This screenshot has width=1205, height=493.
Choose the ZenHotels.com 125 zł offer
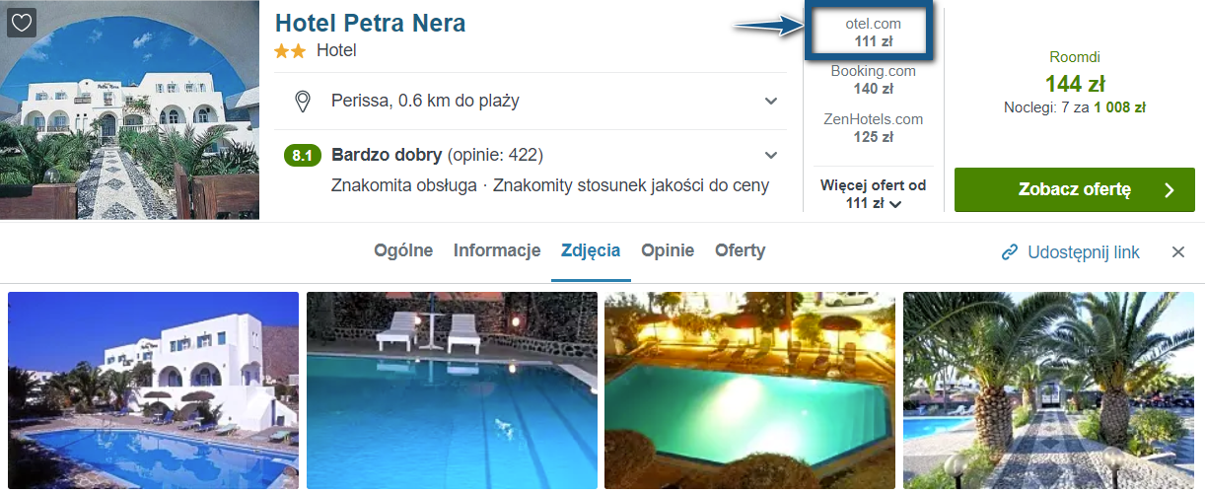tap(873, 128)
